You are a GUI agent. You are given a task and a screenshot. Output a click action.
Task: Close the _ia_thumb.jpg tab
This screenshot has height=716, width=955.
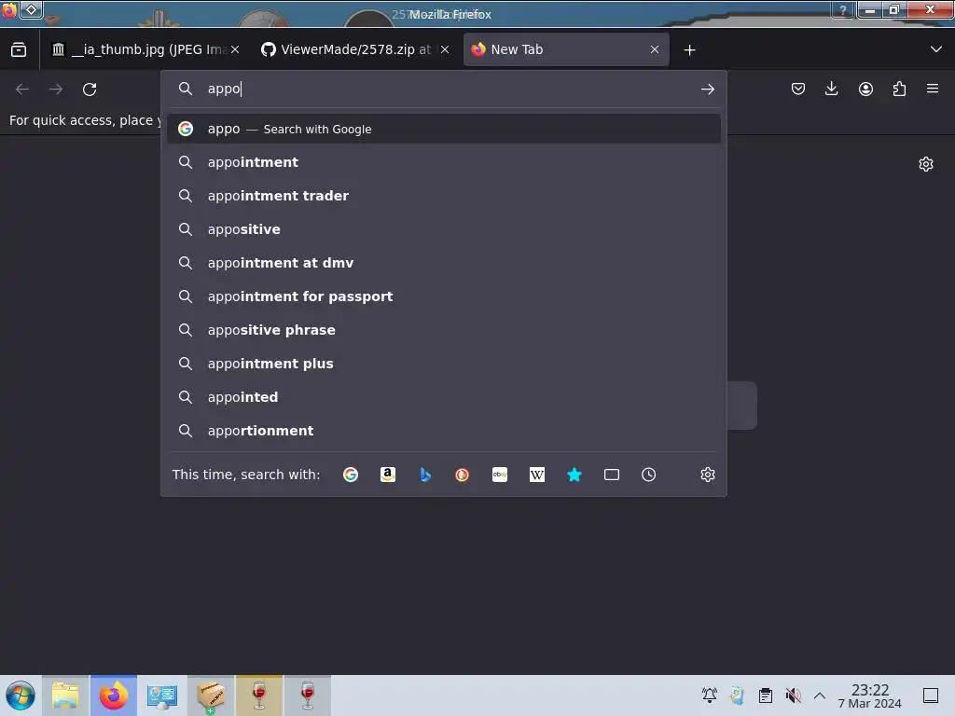click(x=235, y=49)
